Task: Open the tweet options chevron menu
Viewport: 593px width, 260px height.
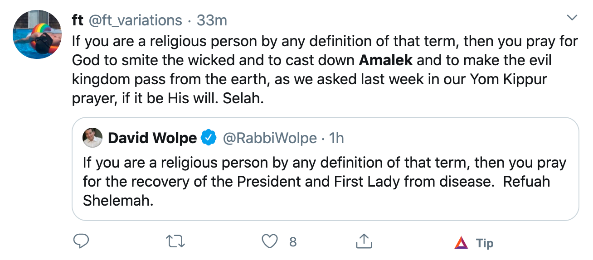Action: click(573, 18)
